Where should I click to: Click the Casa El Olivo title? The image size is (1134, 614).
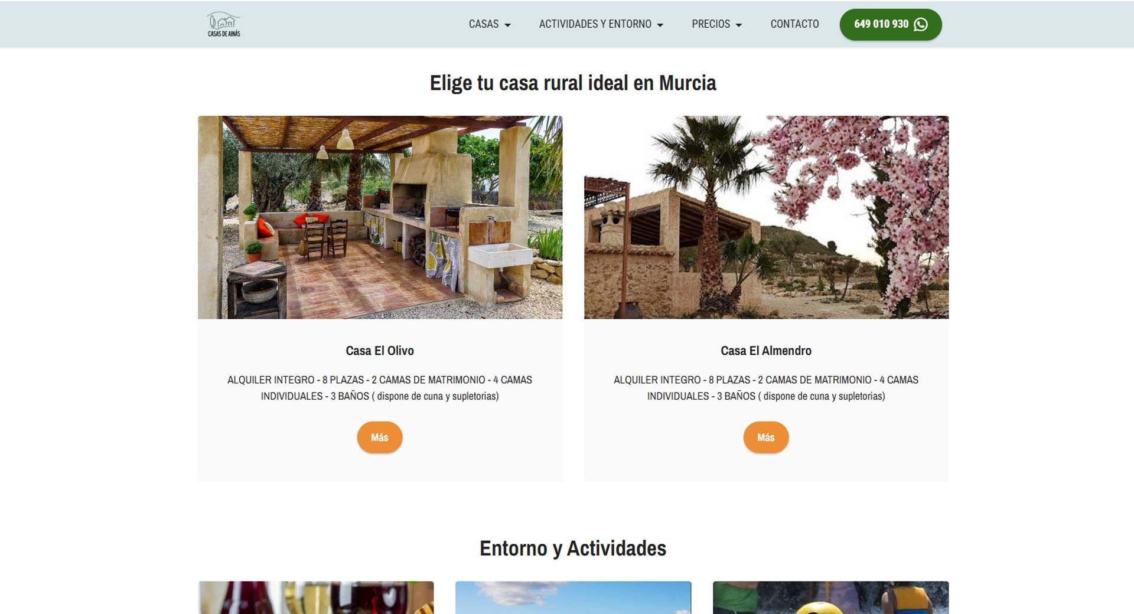(x=380, y=351)
